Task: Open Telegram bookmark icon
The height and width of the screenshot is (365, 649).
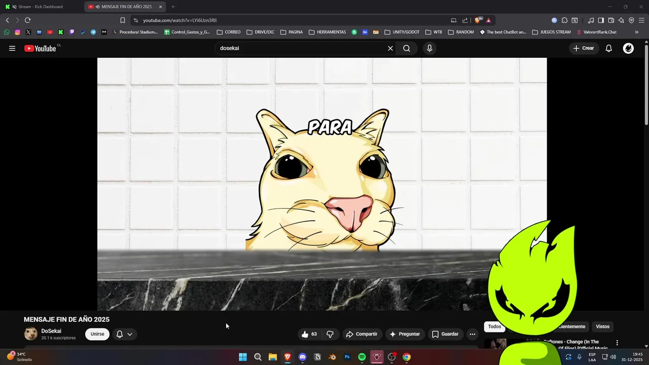Action: pos(93,32)
